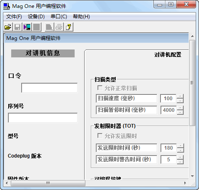Screen dimensions: 199x190
Task: Click the 发射限时器 (TOT) group title
Action: pos(115,126)
